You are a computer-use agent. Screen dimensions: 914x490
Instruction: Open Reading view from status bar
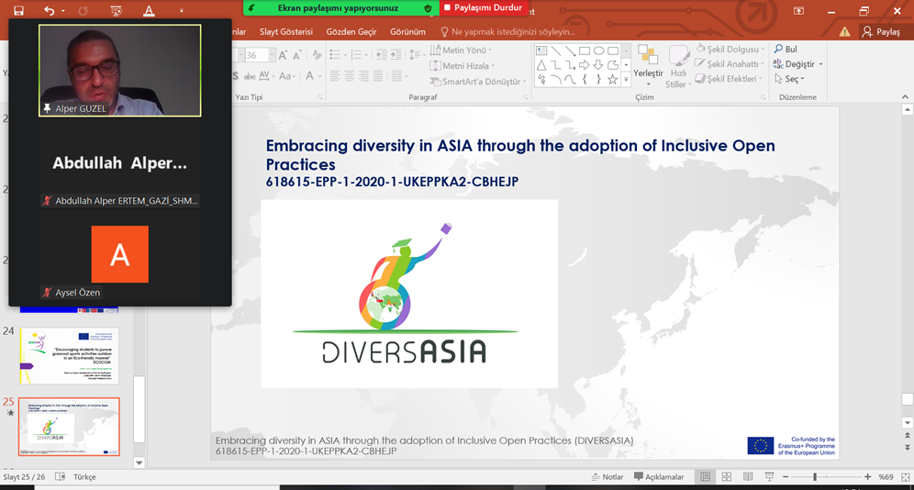click(x=748, y=477)
